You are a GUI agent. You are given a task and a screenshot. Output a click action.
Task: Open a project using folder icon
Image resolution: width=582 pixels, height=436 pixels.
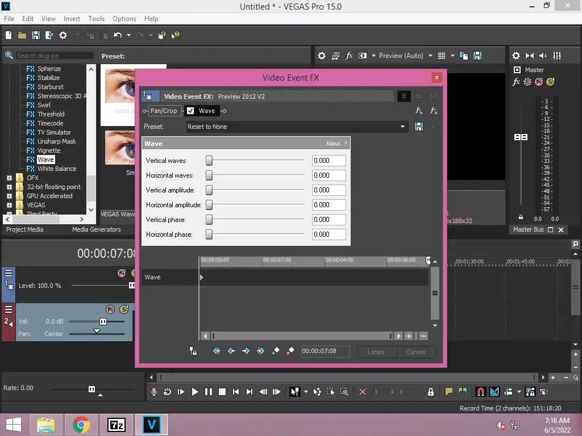pyautogui.click(x=22, y=35)
